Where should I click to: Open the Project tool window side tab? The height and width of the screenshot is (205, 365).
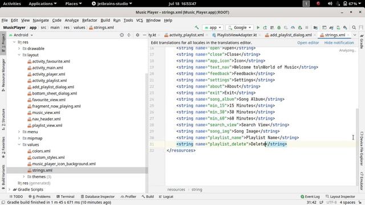tap(3, 43)
